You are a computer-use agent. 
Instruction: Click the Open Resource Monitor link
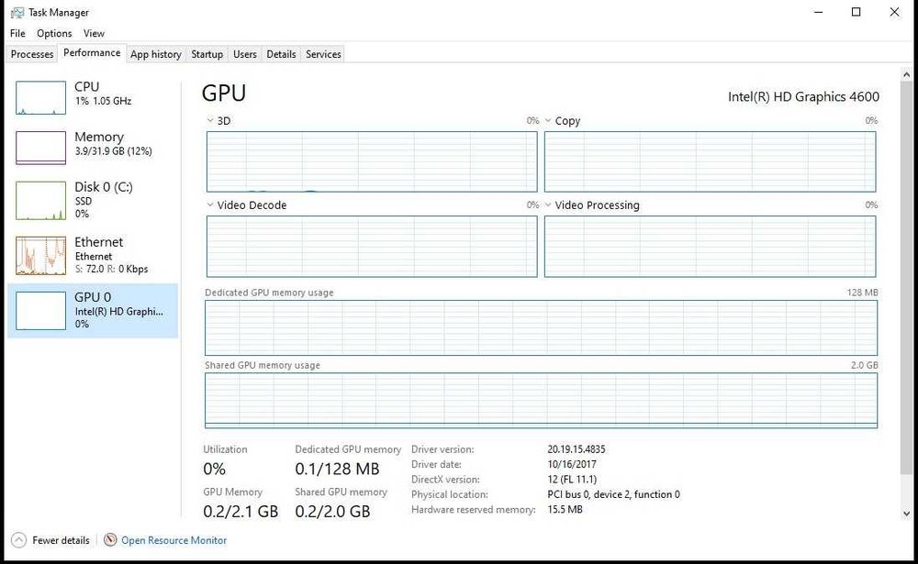(x=174, y=540)
